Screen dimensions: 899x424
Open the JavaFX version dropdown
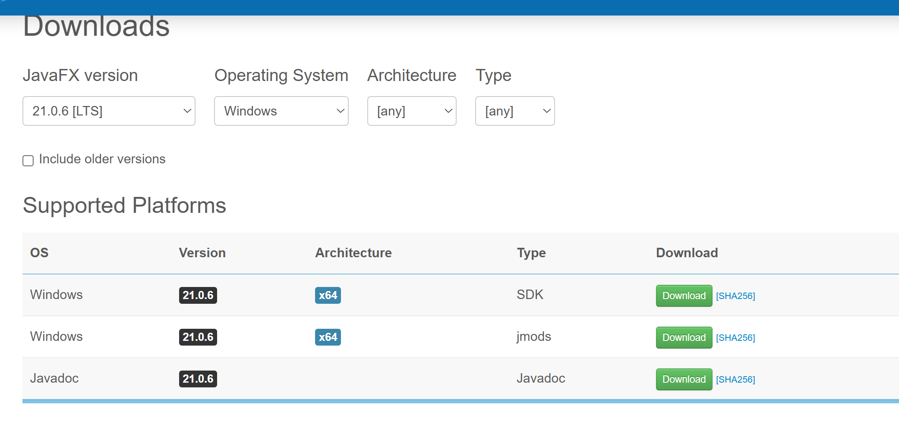click(109, 111)
